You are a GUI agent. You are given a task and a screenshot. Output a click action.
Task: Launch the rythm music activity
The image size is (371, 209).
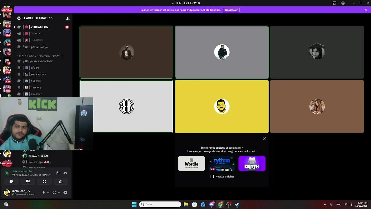coord(222,163)
